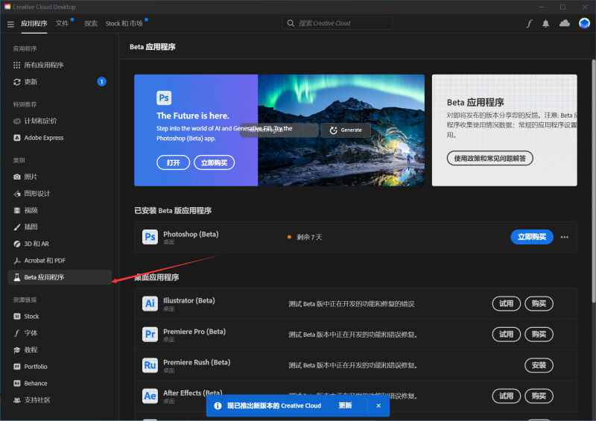Open the user profile avatar
The image size is (596, 421).
[584, 24]
